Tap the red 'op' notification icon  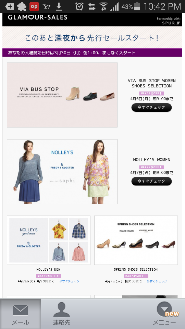[34, 7]
